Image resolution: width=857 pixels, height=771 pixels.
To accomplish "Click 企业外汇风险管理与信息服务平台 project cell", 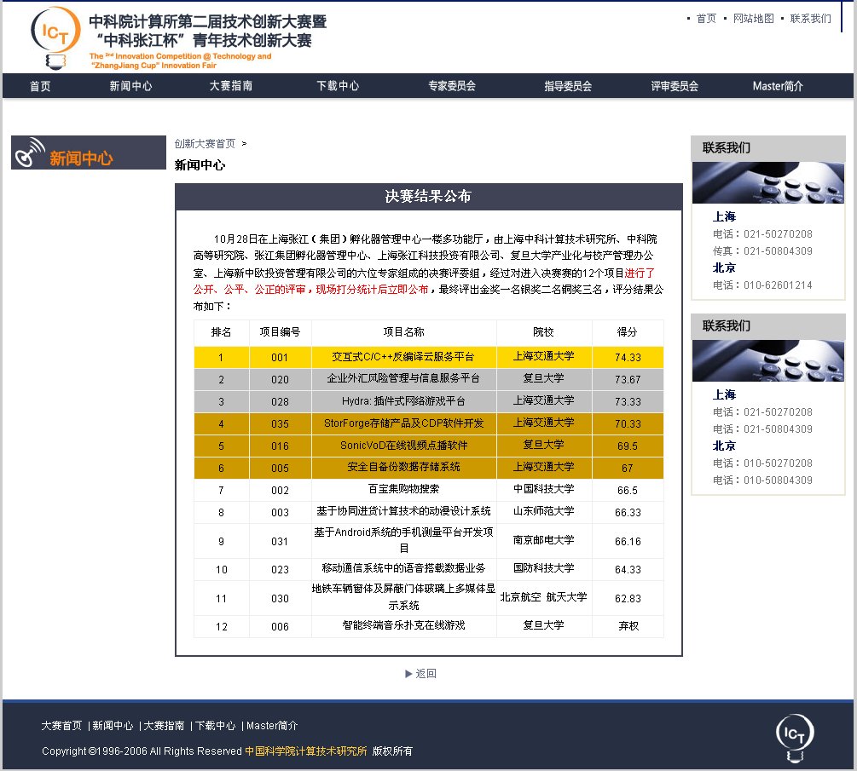I will click(x=404, y=379).
